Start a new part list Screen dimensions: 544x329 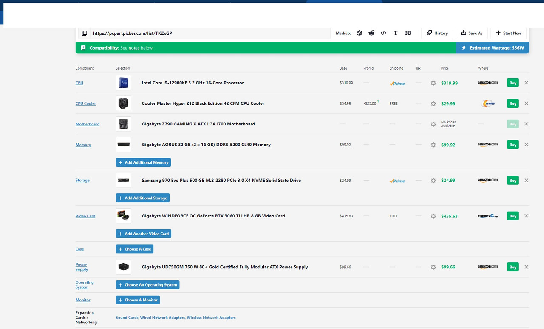click(508, 33)
